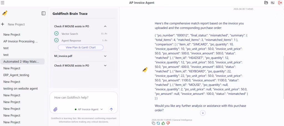Open AP Invoice Processiing project
This screenshot has height=126, width=284.
pyautogui.click(x=21, y=41)
